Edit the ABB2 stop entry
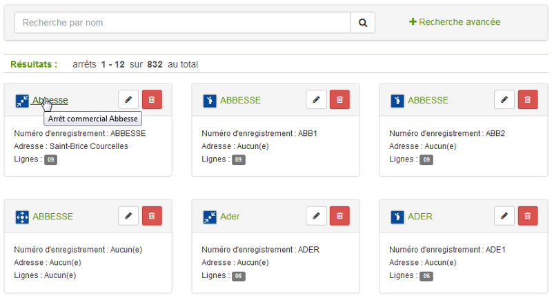 pos(504,100)
